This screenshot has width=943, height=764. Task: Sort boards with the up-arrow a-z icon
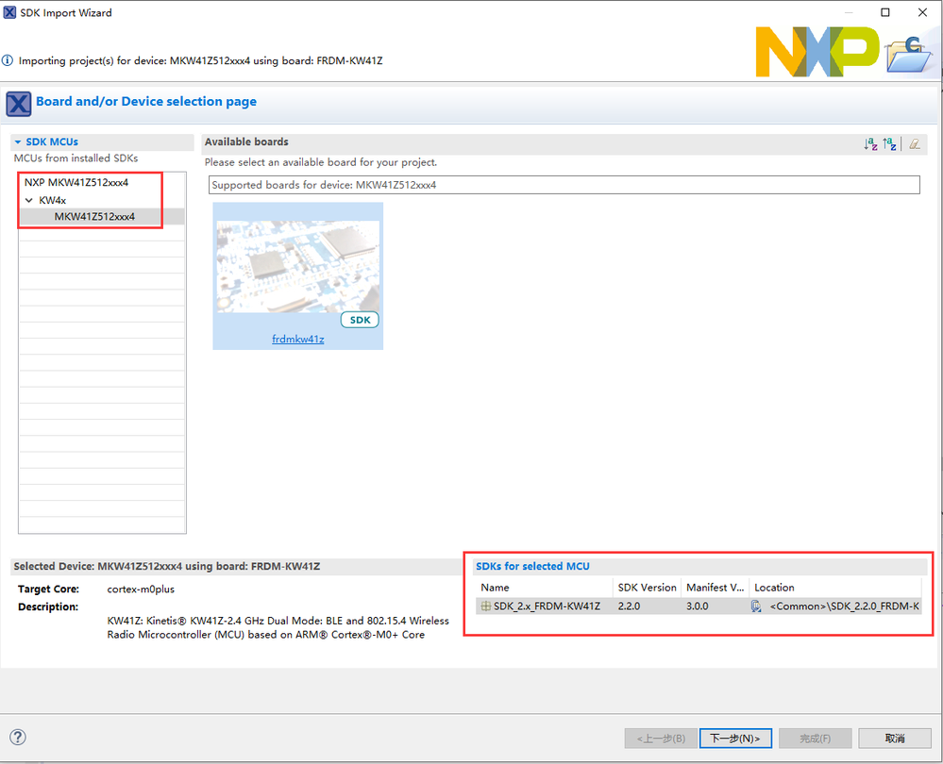pyautogui.click(x=889, y=143)
